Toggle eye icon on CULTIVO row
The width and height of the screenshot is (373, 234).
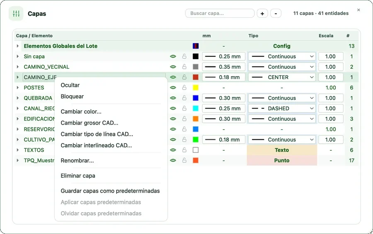point(173,140)
